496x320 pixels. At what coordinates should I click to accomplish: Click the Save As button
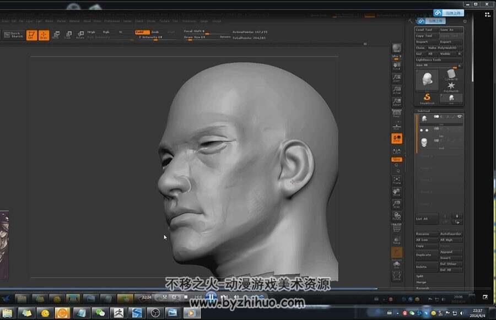451,30
